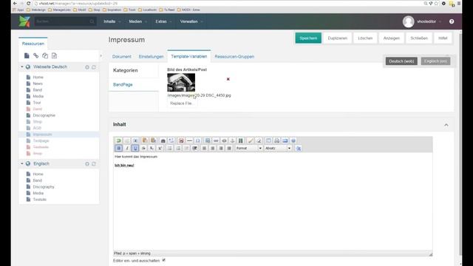Click the Speichern button

pyautogui.click(x=308, y=38)
